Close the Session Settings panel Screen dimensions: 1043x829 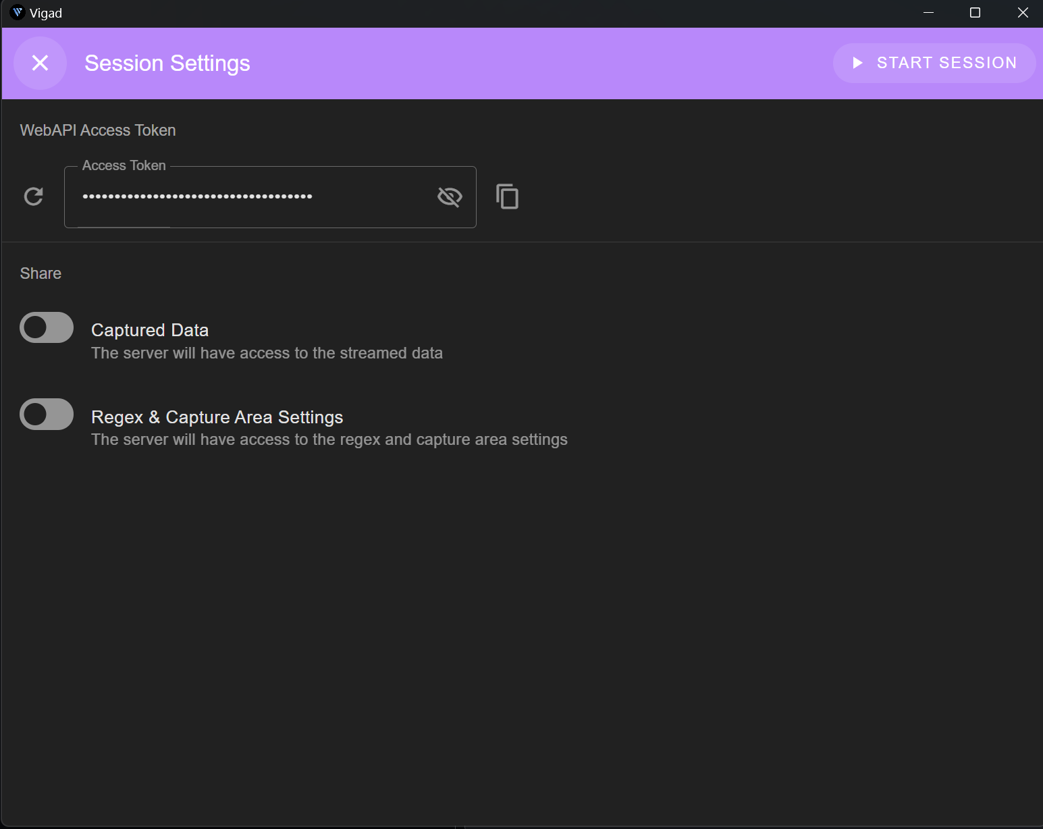click(40, 63)
